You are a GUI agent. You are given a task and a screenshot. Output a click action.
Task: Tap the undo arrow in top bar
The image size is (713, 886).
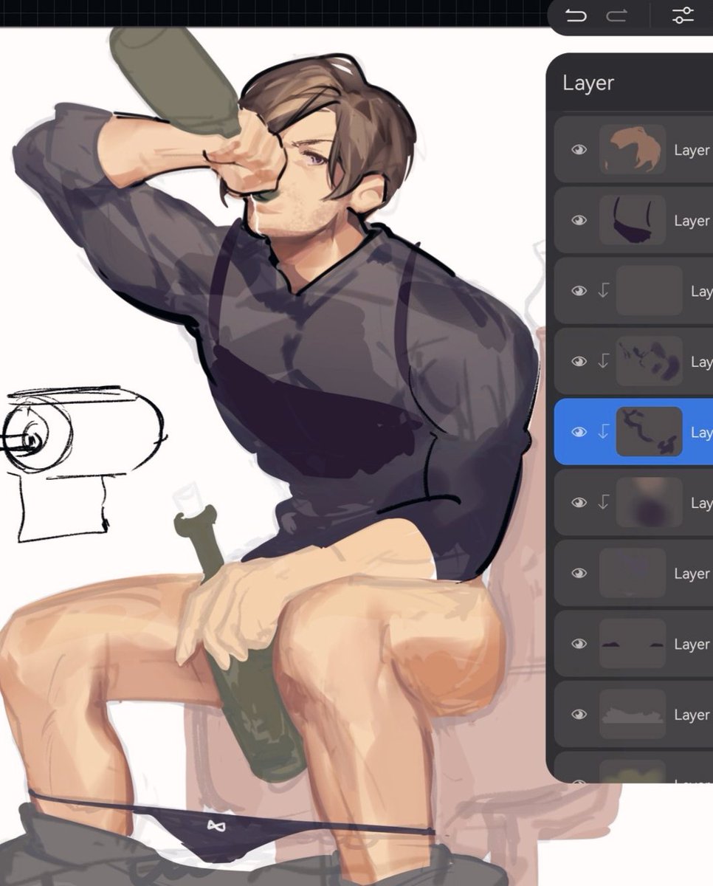pyautogui.click(x=576, y=15)
